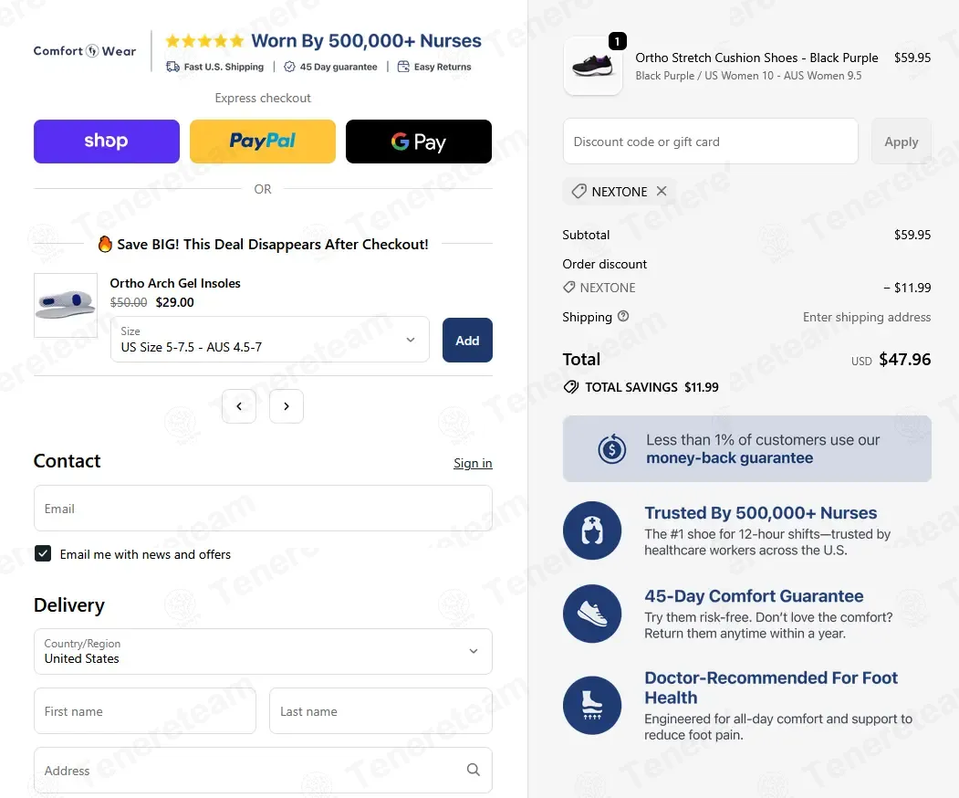
Task: Click the sneaker icon for Comfort Guarantee
Action: 592,614
